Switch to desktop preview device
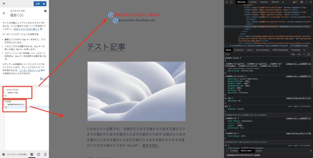 32,154
